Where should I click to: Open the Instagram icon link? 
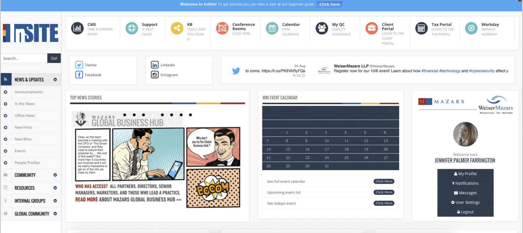pyautogui.click(x=155, y=75)
